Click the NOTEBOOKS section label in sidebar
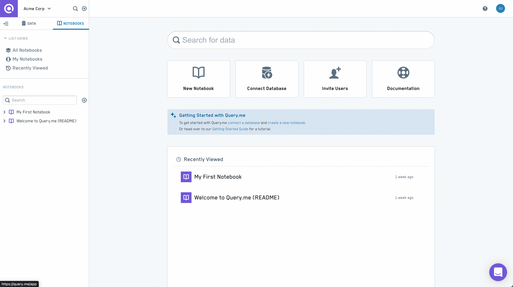This screenshot has width=513, height=287. (13, 87)
